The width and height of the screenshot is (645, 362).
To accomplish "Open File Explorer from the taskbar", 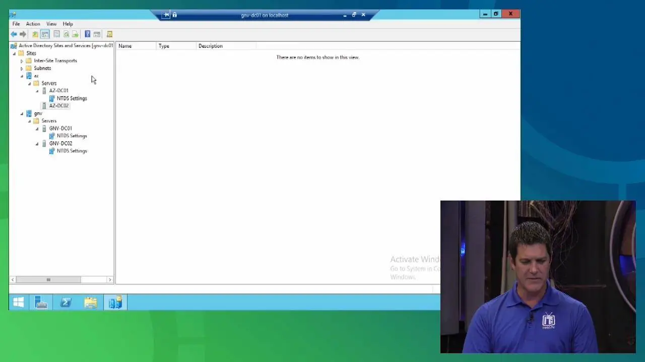I will tap(91, 303).
